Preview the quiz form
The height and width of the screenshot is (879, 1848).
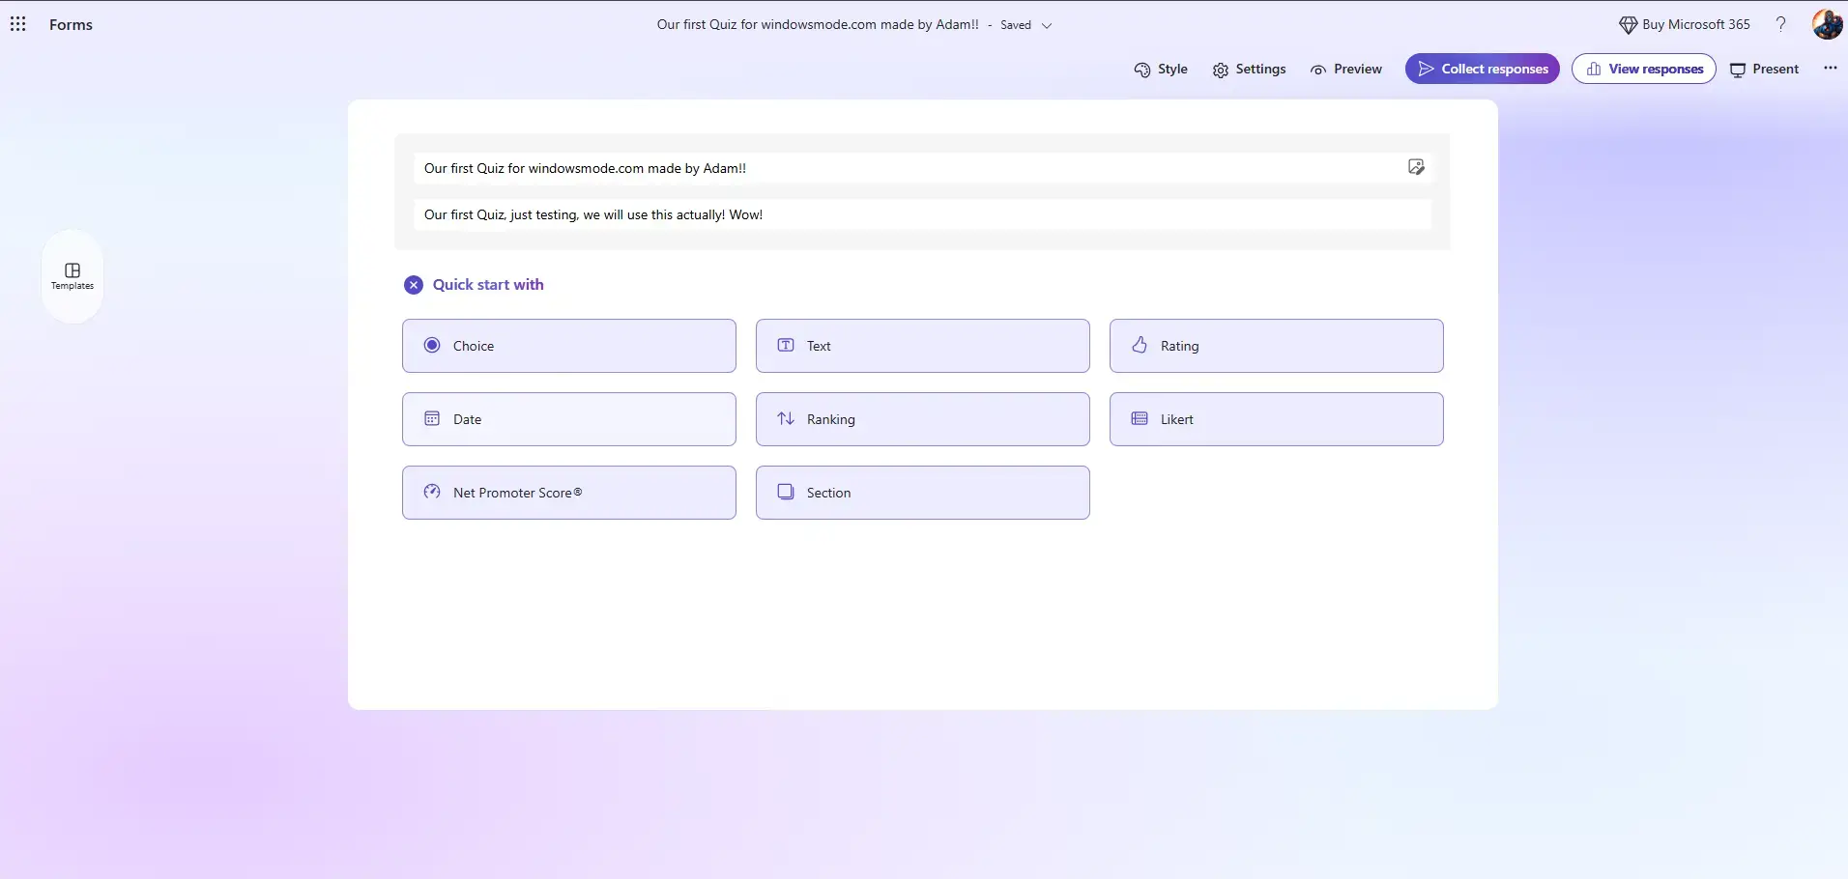pos(1345,70)
